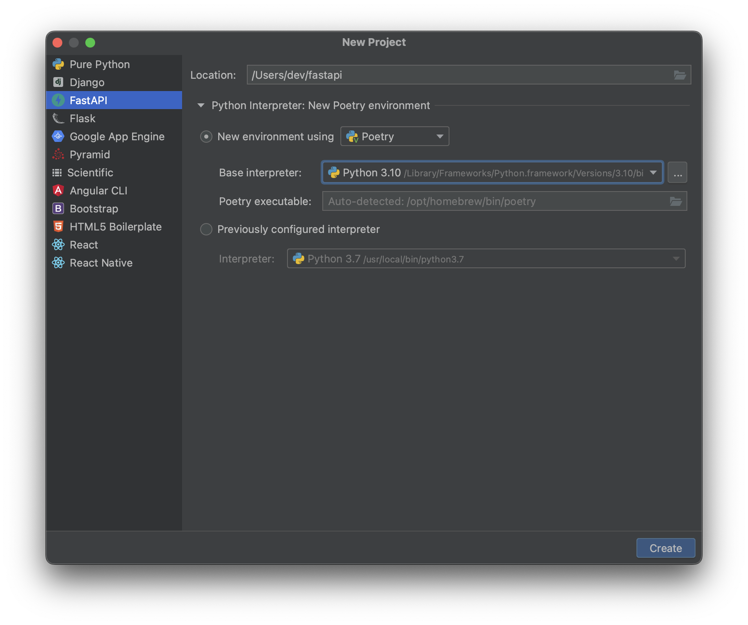Viewport: 748px width, 625px height.
Task: Click the React Native atom icon
Action: (x=58, y=262)
